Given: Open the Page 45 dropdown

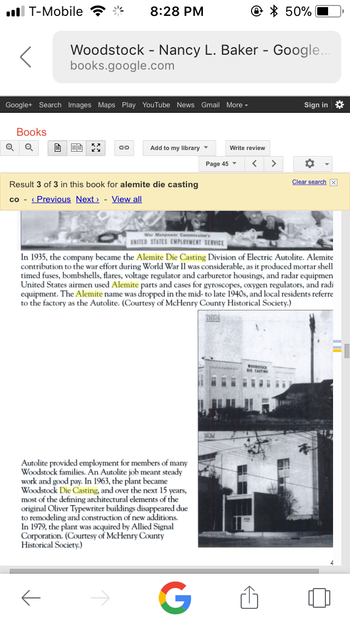Looking at the screenshot, I should [x=221, y=164].
